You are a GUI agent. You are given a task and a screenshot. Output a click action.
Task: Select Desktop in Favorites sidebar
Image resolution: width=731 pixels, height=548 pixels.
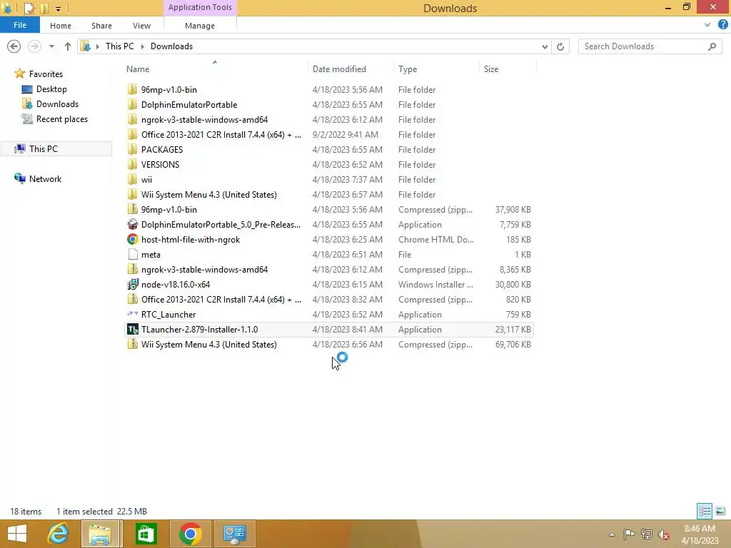coord(51,89)
